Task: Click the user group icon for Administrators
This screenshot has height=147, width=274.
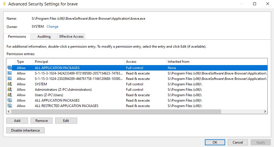Action: tap(10, 89)
